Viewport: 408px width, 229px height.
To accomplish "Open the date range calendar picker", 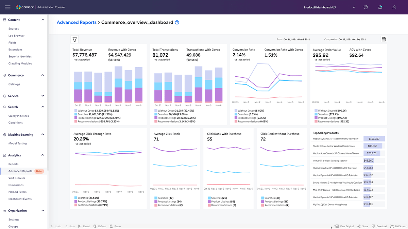I will (384, 39).
